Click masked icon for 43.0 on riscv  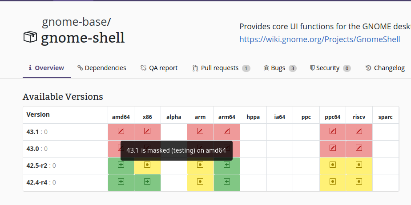tap(359, 148)
